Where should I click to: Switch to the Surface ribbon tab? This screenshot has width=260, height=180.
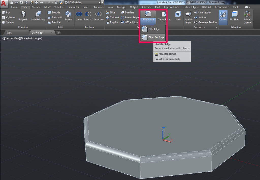pyautogui.click(x=36, y=7)
